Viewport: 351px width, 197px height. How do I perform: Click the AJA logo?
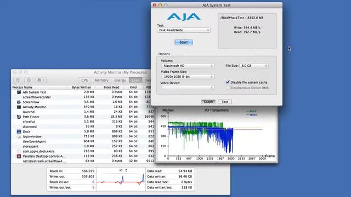(x=184, y=17)
